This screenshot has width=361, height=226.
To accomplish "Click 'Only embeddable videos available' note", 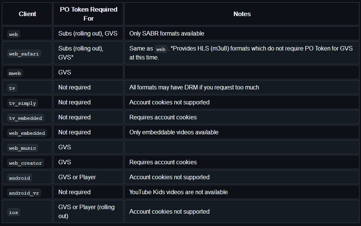I will click(174, 132).
